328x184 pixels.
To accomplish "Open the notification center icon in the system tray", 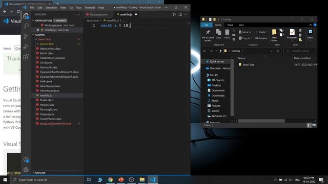I will click(321, 179).
